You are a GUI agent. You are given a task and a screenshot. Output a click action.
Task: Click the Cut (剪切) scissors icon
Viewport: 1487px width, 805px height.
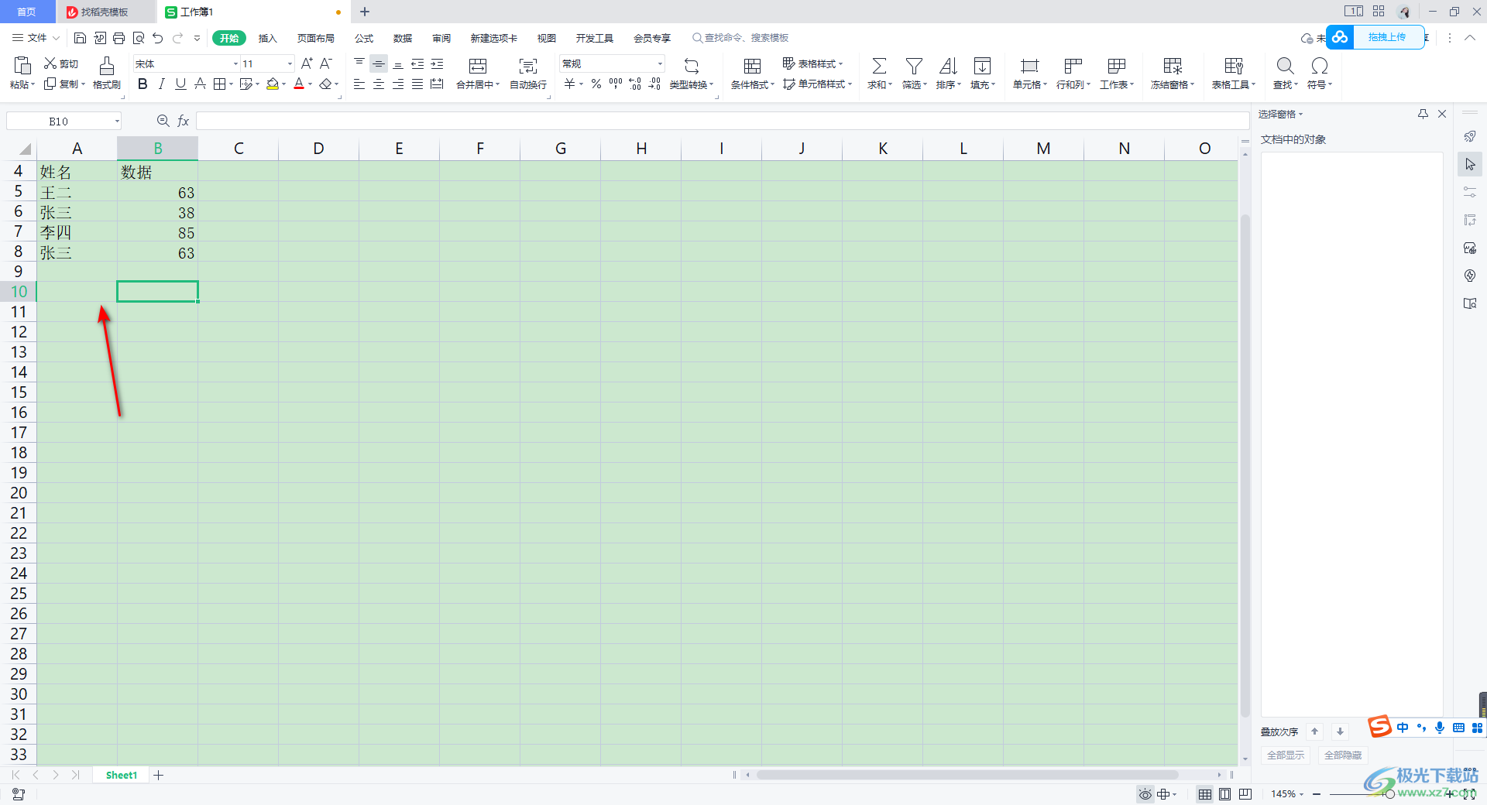click(50, 63)
